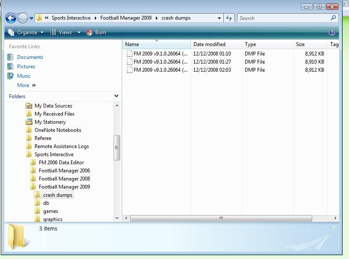Select DMP file modified 12/12/2008 01:10
Viewport: 349px width, 259px height.
click(225, 54)
